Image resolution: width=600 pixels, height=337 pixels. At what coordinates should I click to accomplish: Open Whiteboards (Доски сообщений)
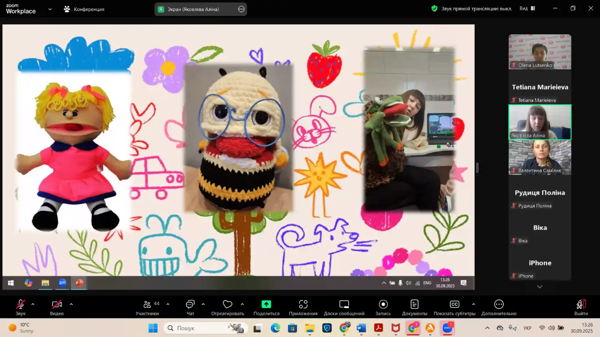coord(344,305)
